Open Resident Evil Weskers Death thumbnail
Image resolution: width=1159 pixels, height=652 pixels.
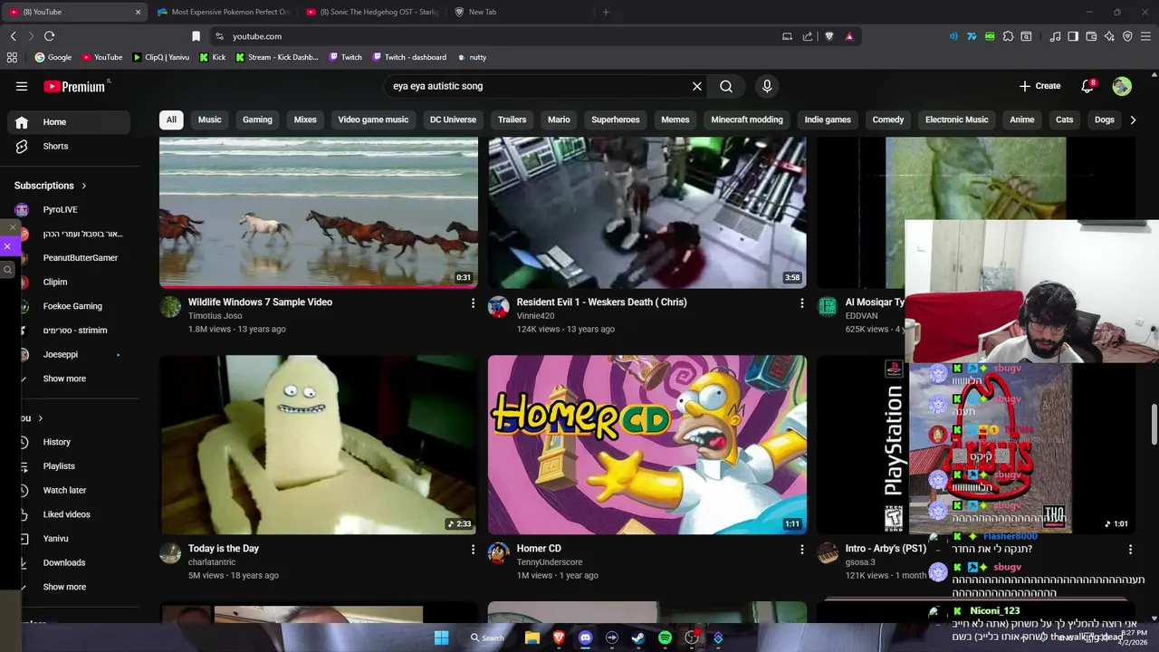pos(647,212)
